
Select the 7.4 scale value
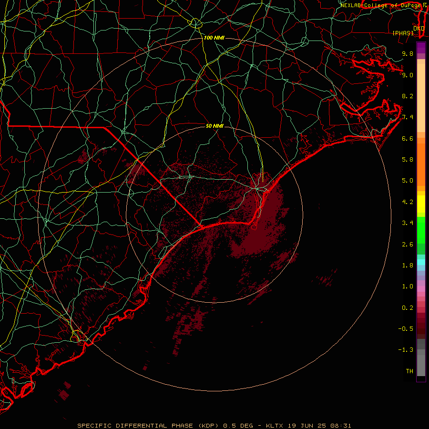click(408, 117)
